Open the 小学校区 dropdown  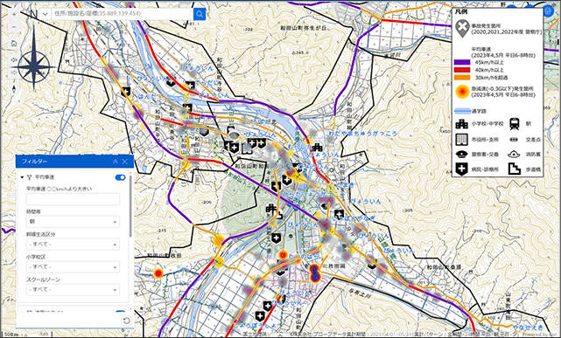[73, 267]
